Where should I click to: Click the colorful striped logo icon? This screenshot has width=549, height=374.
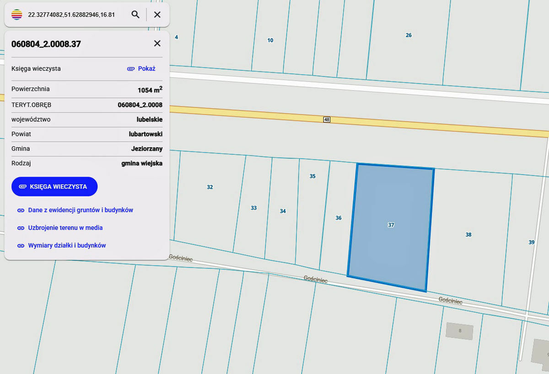[x=17, y=15]
